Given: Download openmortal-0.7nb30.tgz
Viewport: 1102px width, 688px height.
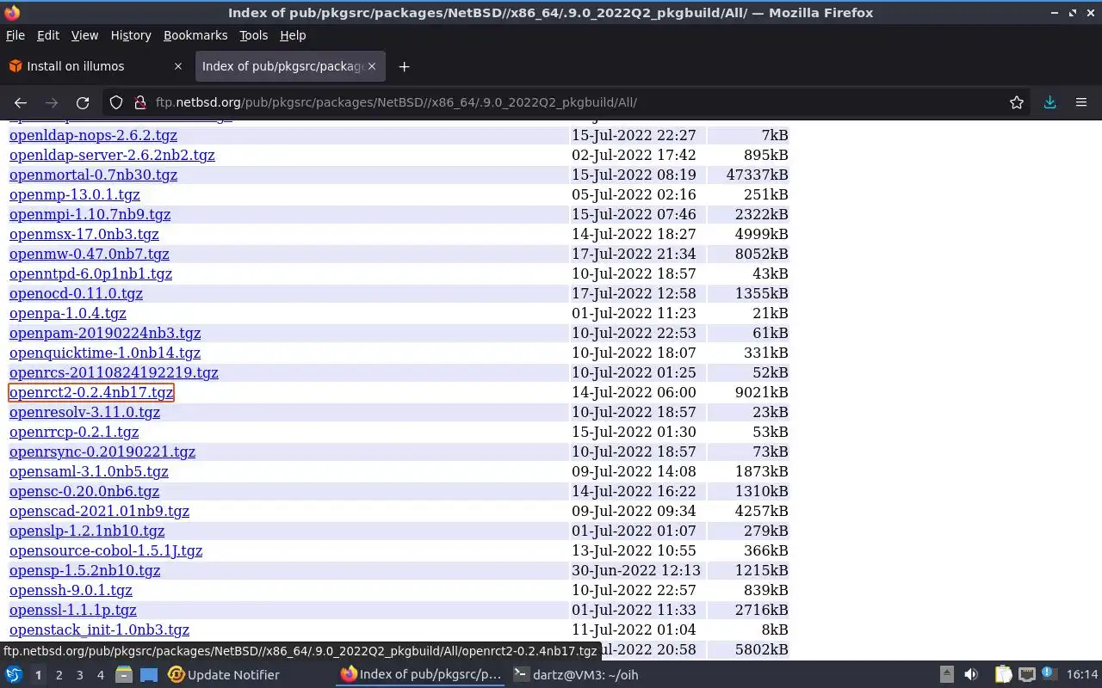Looking at the screenshot, I should 93,175.
